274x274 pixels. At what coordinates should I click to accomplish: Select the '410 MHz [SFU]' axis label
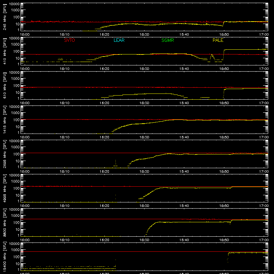[x=5, y=51]
